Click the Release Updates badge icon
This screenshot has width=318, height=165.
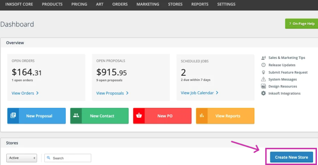(x=264, y=65)
